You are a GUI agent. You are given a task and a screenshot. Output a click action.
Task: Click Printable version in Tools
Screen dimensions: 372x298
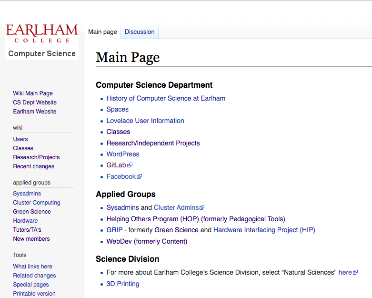pos(34,294)
